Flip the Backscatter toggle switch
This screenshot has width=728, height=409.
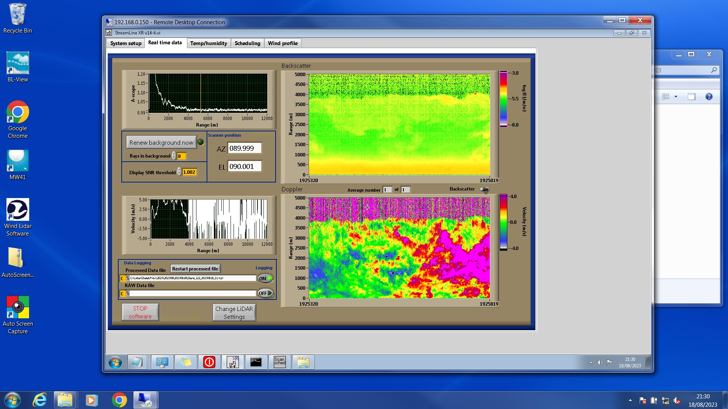click(485, 189)
